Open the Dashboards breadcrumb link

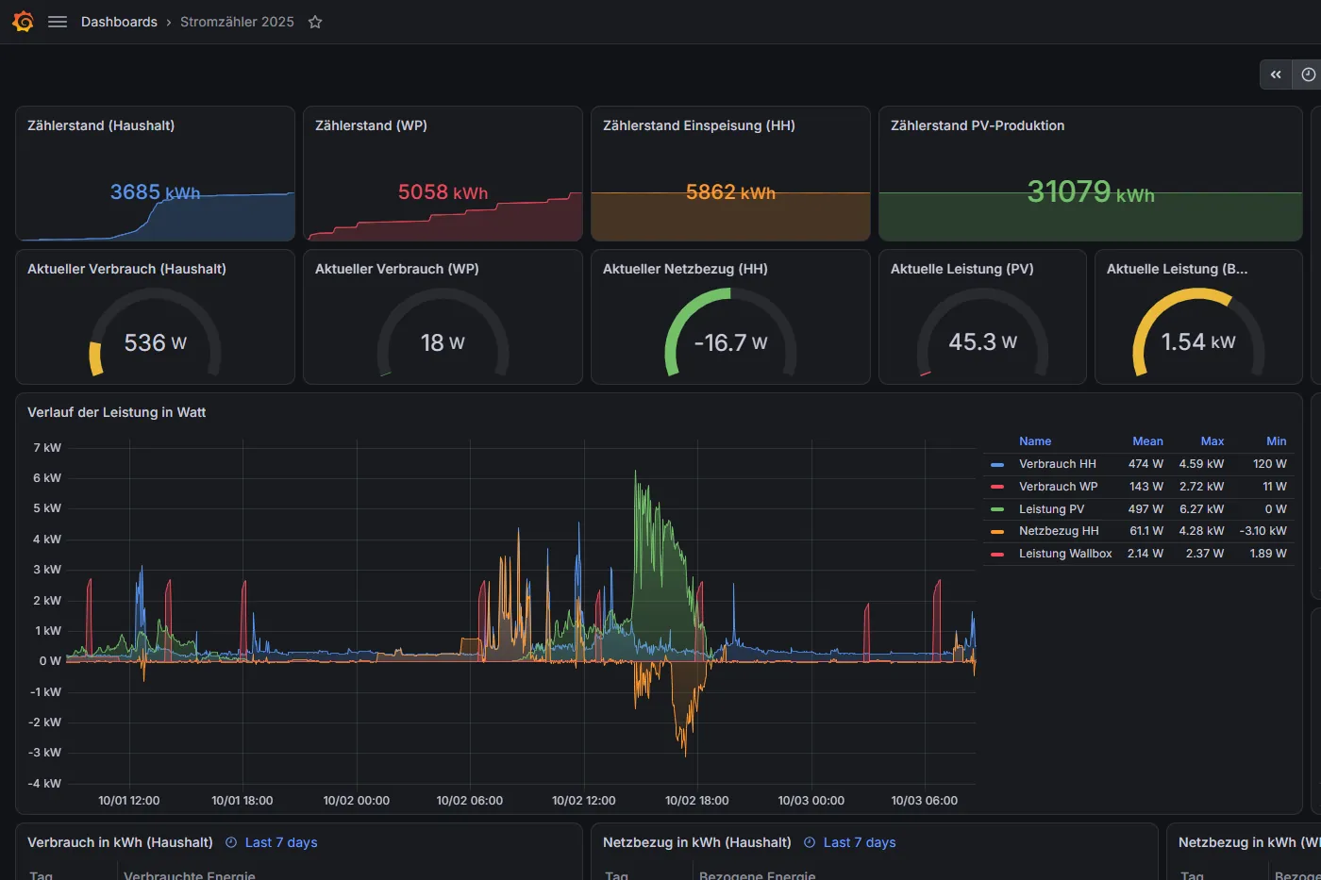tap(119, 22)
